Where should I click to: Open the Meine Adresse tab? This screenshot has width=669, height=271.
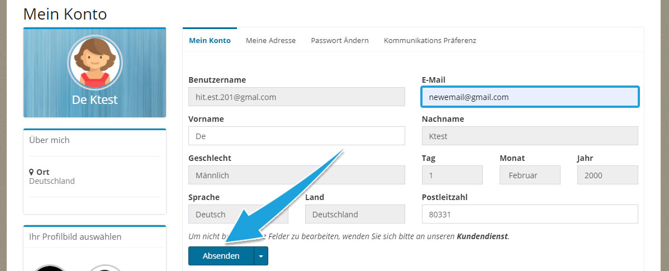coord(271,41)
